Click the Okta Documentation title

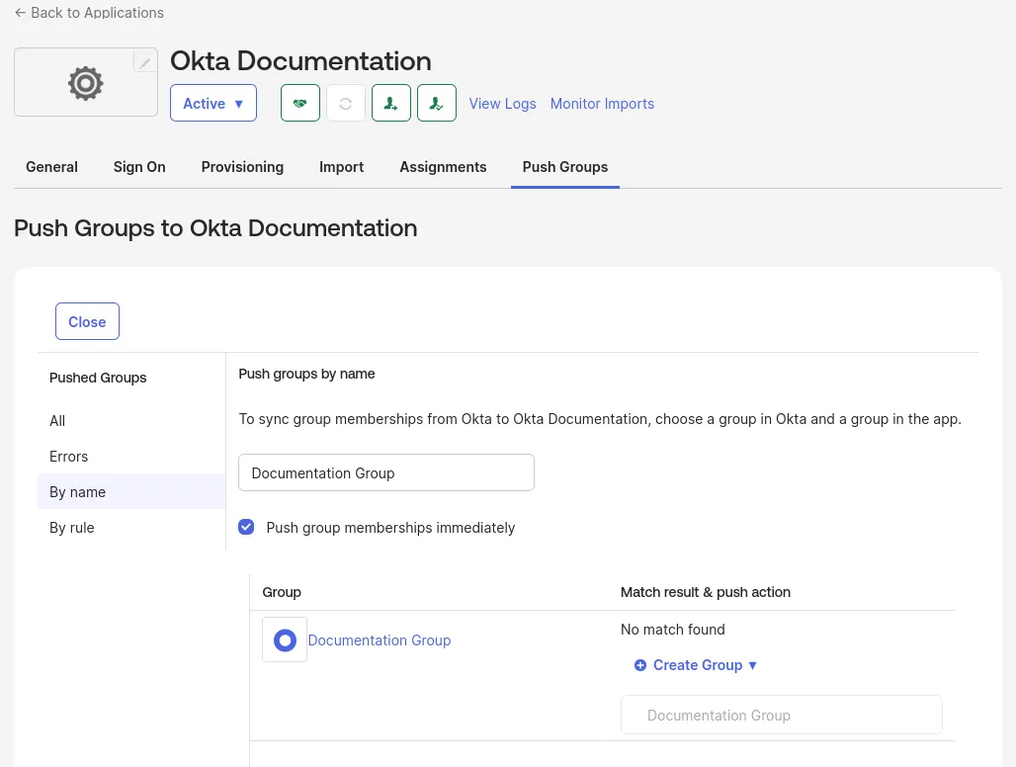tap(300, 61)
